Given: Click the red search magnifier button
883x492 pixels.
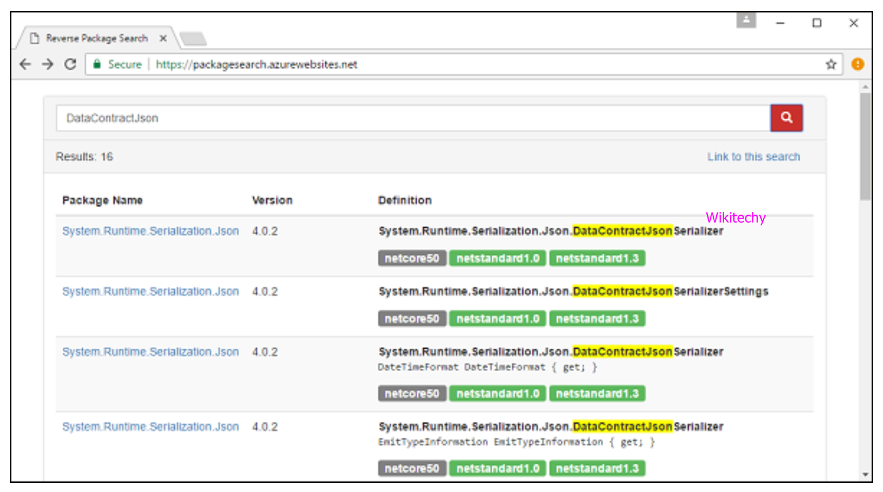Looking at the screenshot, I should coord(786,118).
